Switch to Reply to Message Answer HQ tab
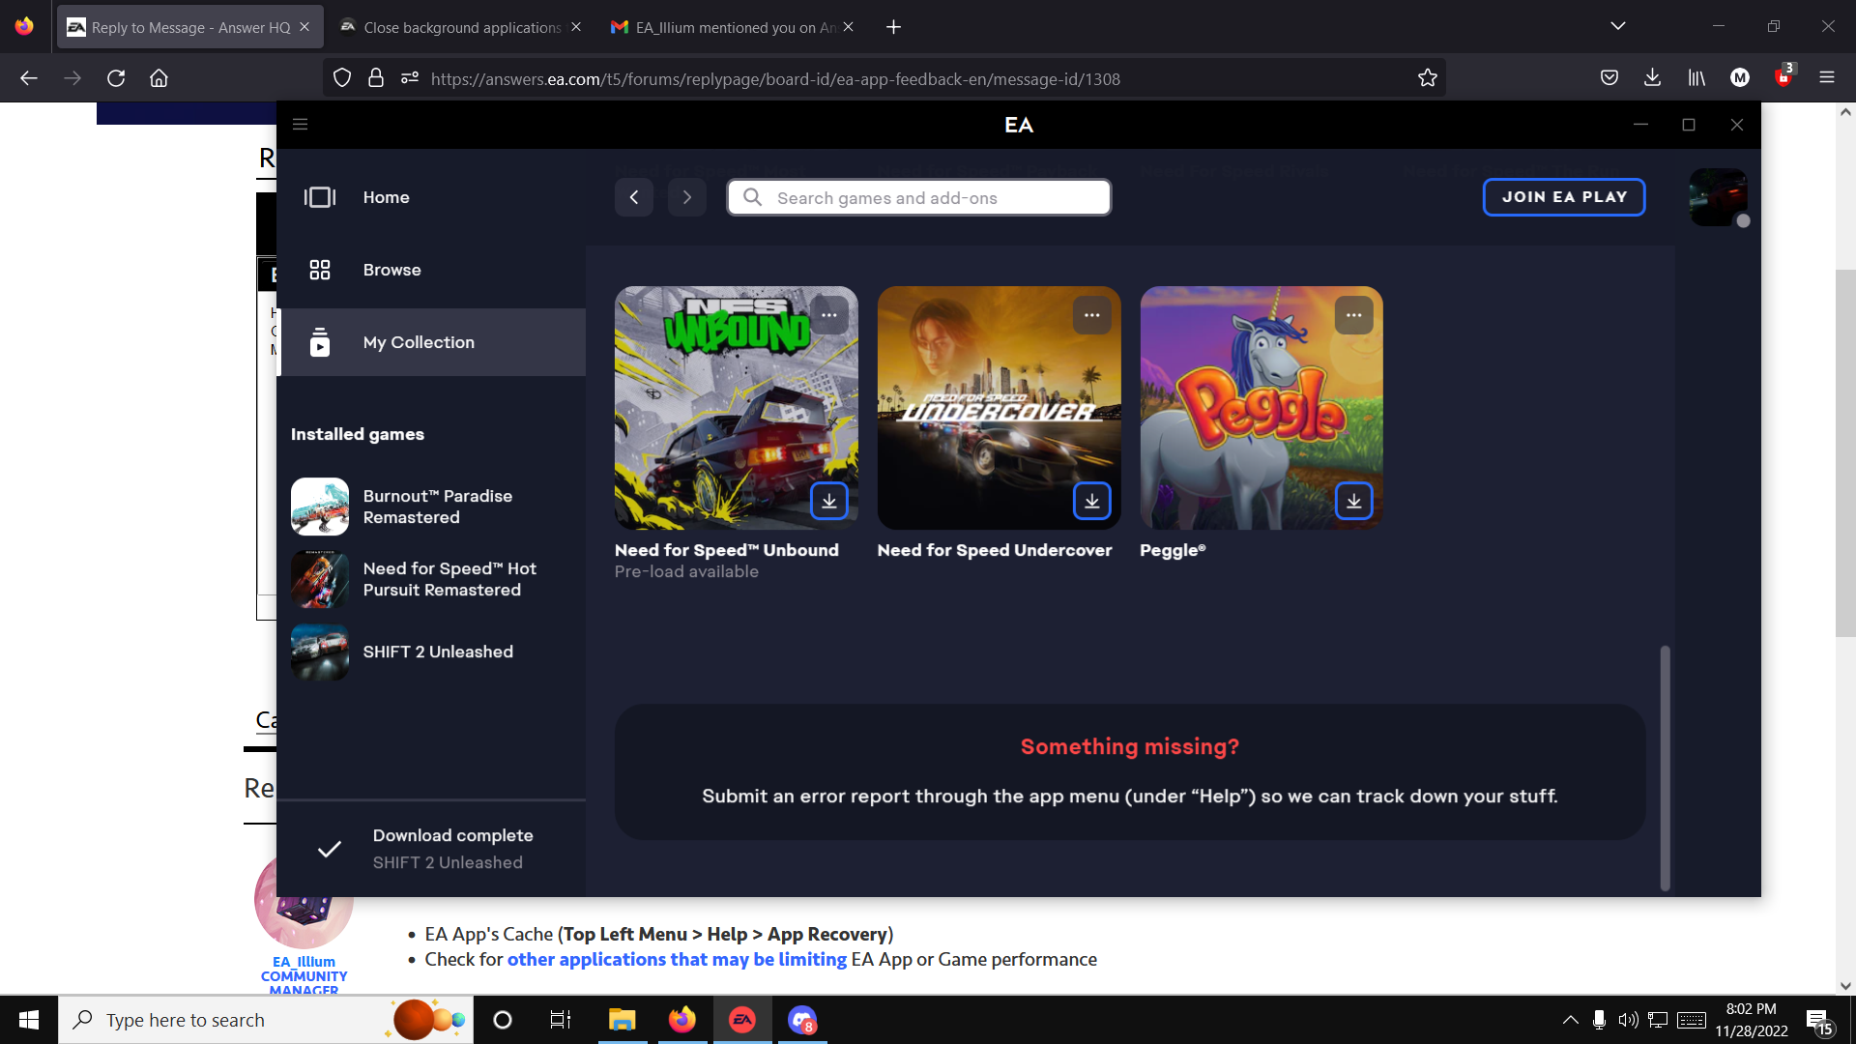Viewport: 1856px width, 1044px height. click(x=189, y=27)
